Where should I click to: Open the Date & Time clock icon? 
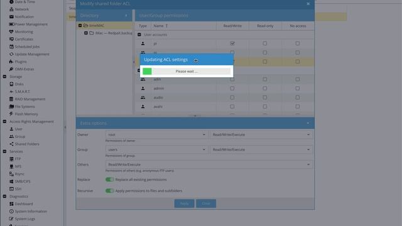click(11, 2)
